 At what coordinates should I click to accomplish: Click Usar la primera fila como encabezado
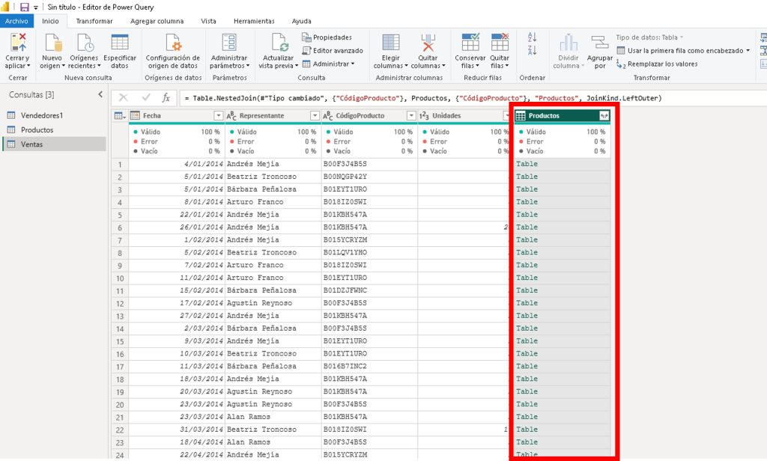tap(680, 51)
